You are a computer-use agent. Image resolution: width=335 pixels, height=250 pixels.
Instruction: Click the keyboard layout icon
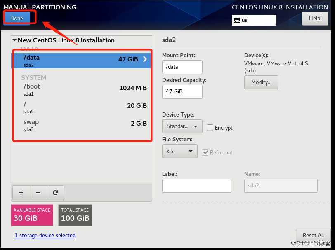(237, 20)
